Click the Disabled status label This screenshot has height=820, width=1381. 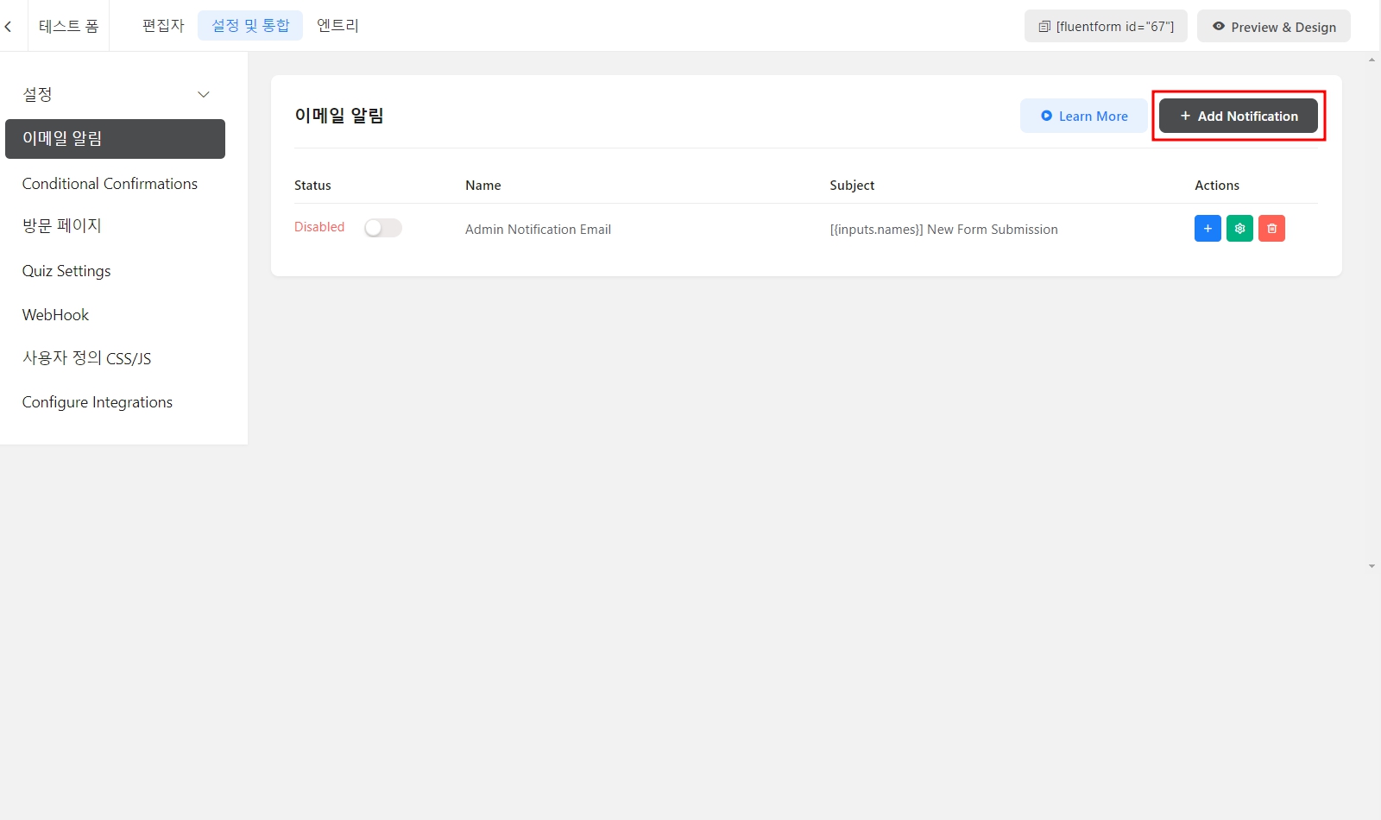point(319,227)
